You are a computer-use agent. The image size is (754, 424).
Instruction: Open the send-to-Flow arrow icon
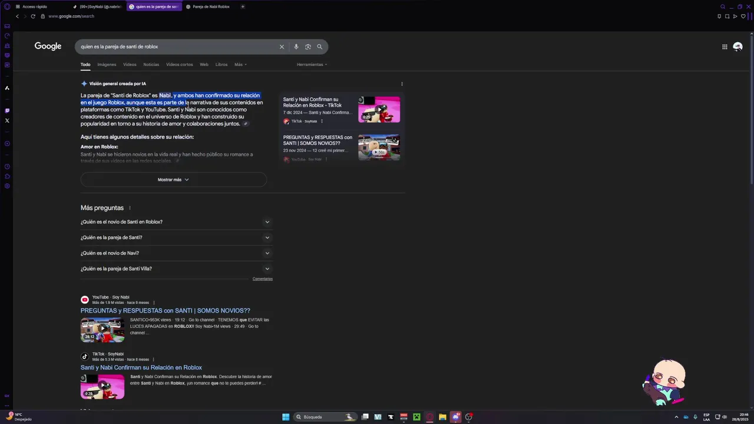pos(735,16)
